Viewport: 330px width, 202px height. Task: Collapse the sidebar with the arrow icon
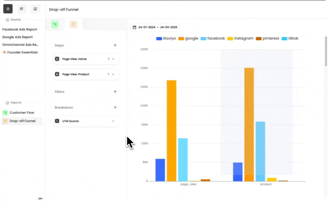coord(40,199)
